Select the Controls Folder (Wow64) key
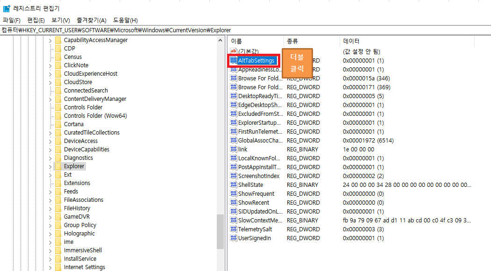This screenshot has width=491, height=271. coord(95,115)
